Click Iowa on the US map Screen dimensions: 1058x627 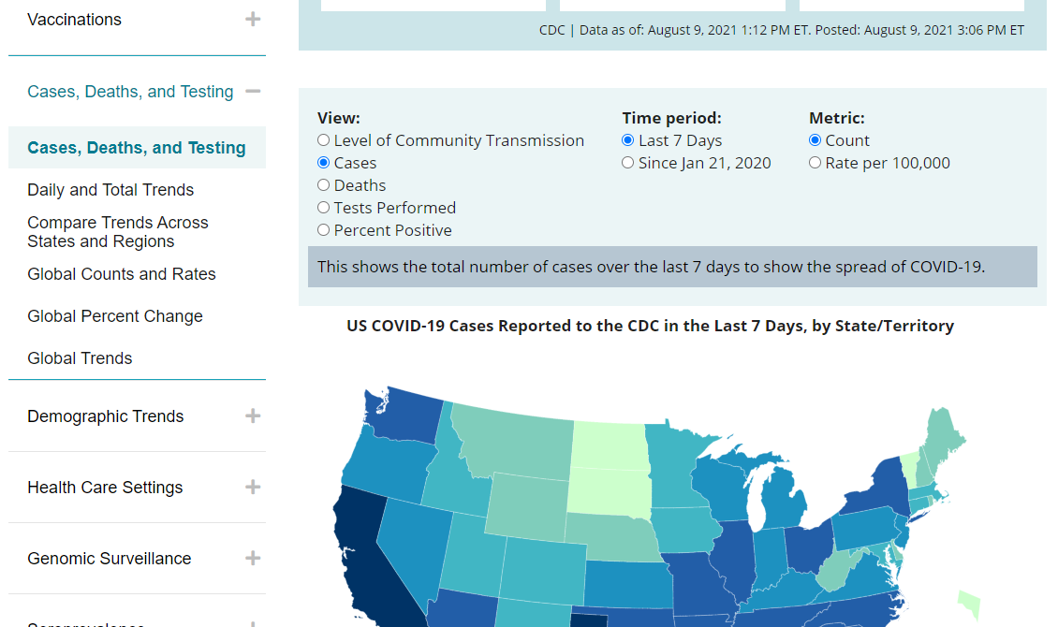(x=684, y=530)
